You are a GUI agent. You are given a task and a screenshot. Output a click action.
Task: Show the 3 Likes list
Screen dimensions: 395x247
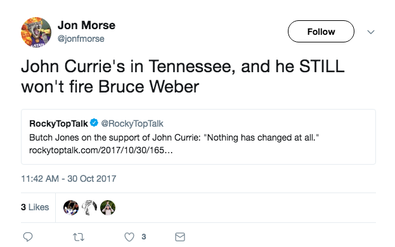(x=35, y=207)
